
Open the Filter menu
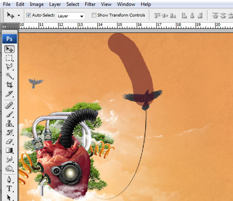tap(90, 4)
